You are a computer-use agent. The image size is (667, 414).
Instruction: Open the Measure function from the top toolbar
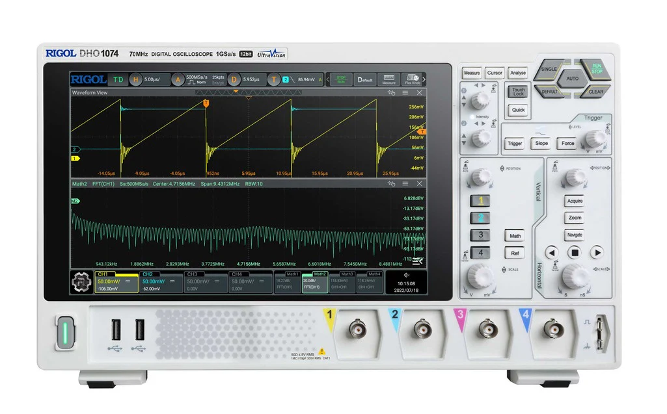click(388, 79)
